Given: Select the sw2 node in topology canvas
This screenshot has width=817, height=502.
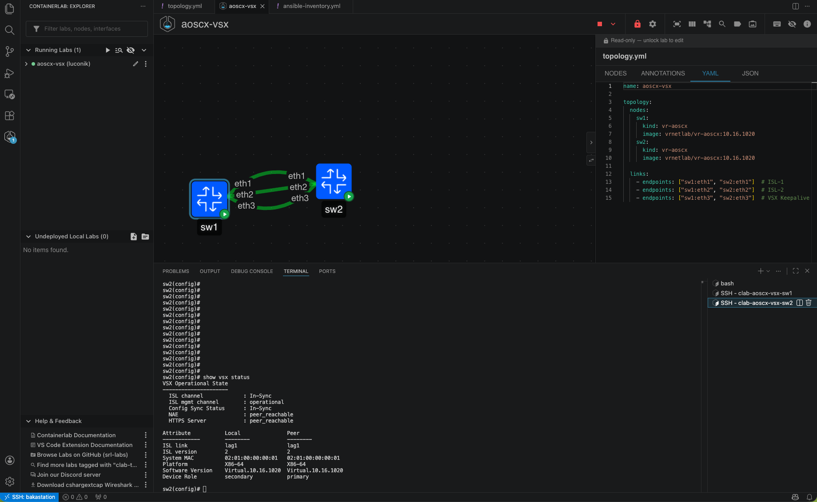Looking at the screenshot, I should [334, 182].
